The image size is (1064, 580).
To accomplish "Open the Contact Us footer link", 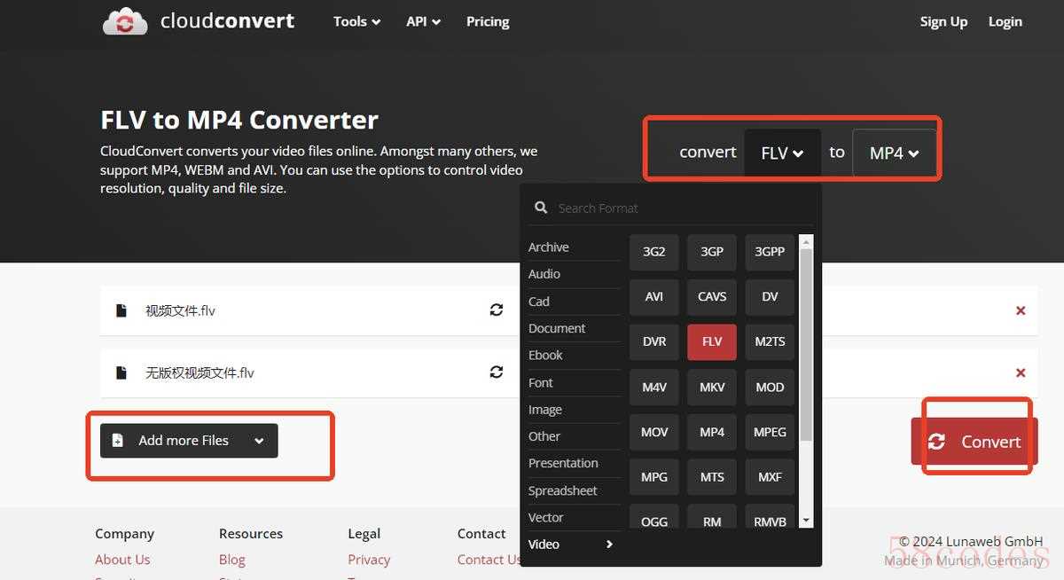I will coord(489,560).
